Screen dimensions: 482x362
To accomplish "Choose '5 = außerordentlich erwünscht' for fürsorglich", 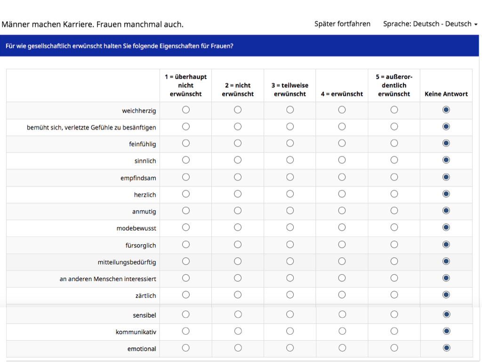I will [x=394, y=245].
